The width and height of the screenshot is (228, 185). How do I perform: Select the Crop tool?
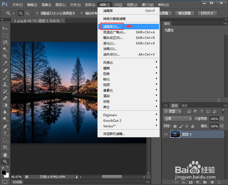pos(5,56)
